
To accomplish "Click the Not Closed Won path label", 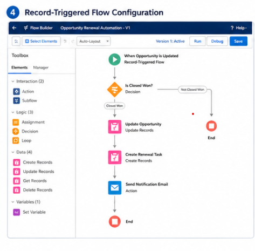I will pos(192,90).
